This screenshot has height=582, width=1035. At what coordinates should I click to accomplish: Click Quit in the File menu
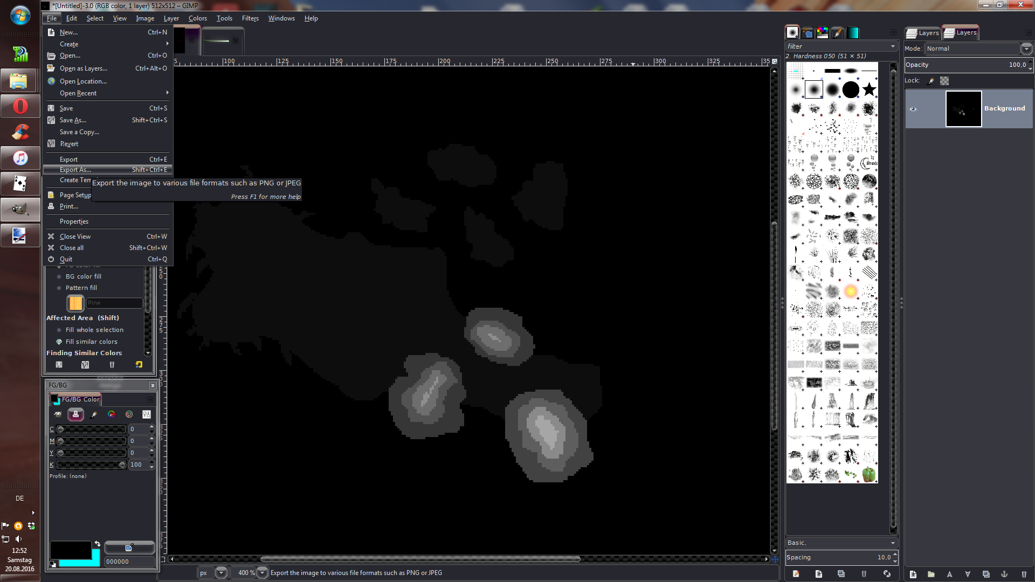108,259
